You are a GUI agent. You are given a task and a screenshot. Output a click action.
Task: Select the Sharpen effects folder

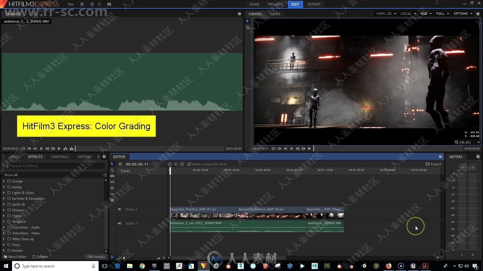tap(18, 210)
